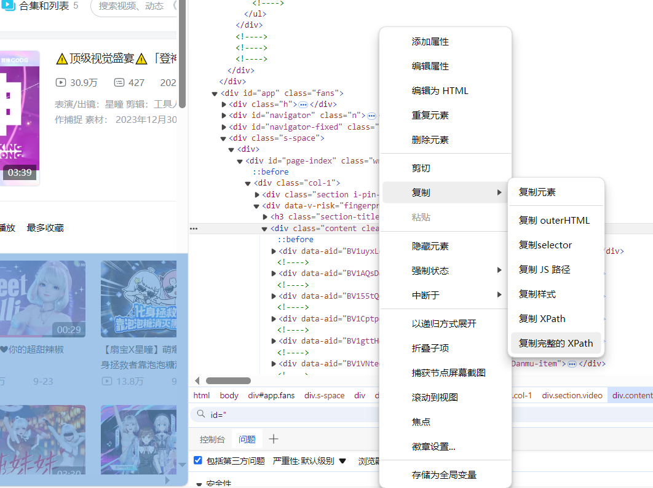Click the ellipsis badge in the div class="h" line
The height and width of the screenshot is (488, 653).
[x=303, y=104]
